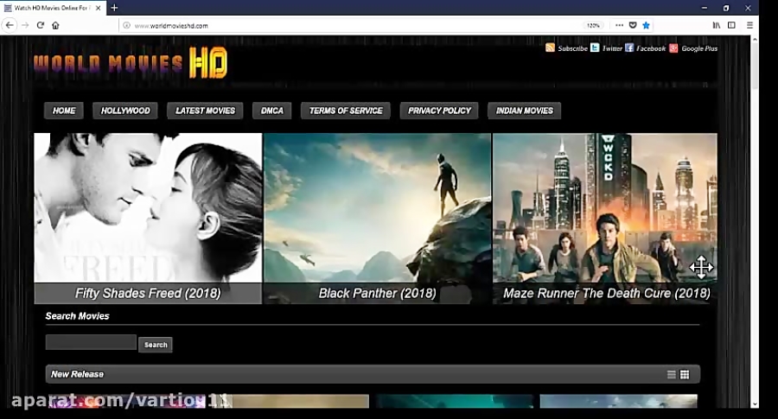Open TERMS OF SERVICE menu item
The image size is (778, 419).
coord(346,111)
